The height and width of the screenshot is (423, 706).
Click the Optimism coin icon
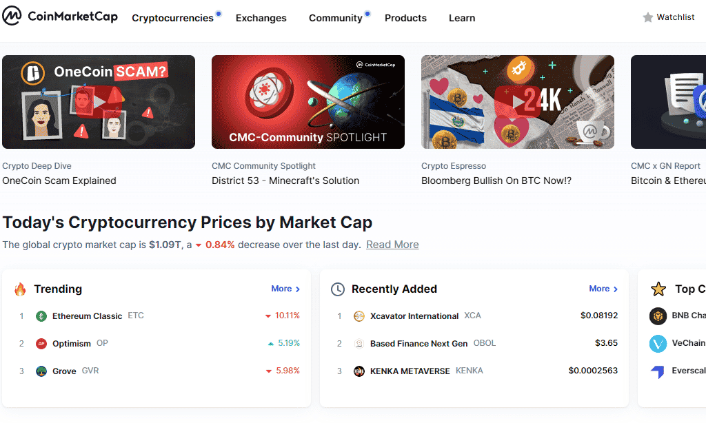[41, 344]
